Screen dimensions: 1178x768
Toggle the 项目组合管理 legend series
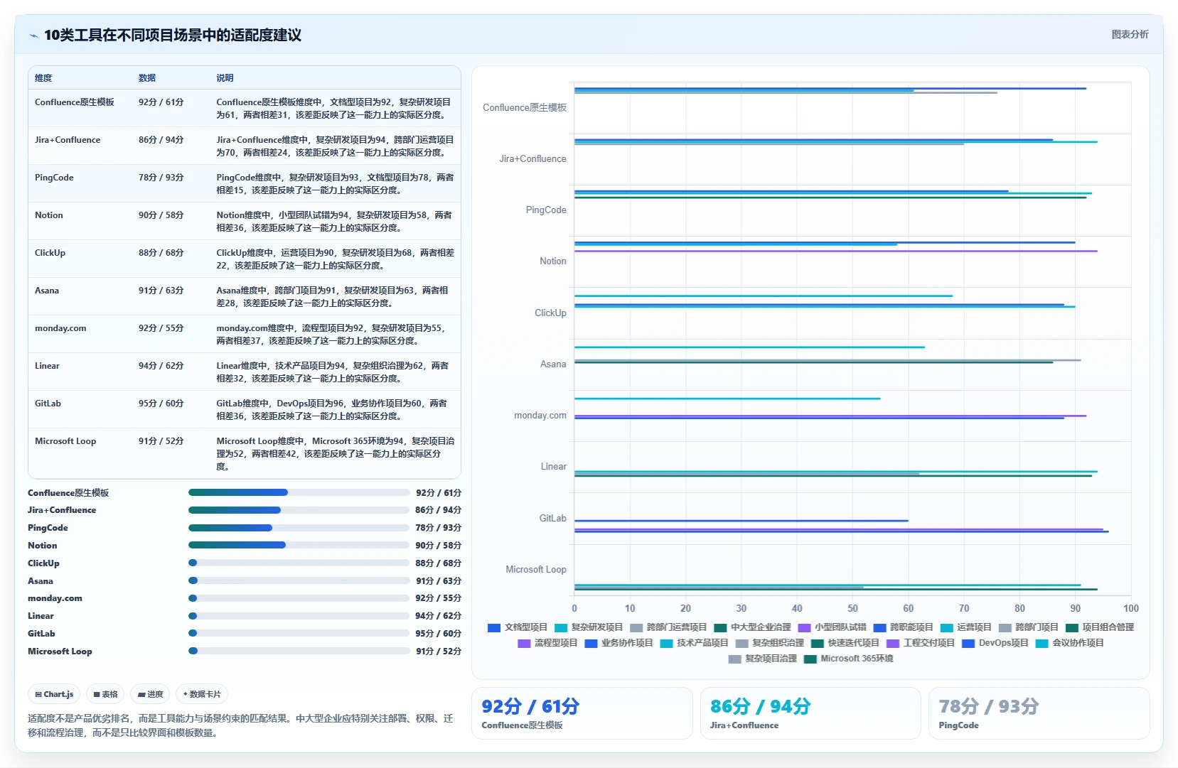click(x=1100, y=627)
